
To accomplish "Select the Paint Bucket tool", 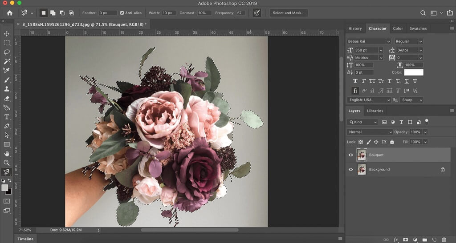I will pos(7,108).
